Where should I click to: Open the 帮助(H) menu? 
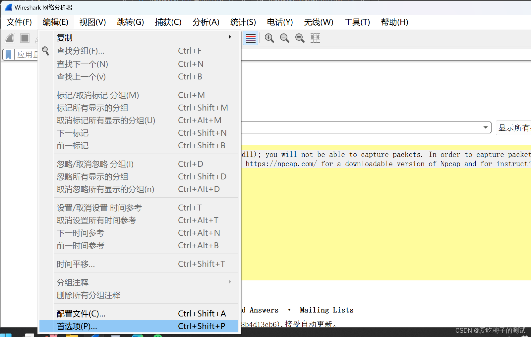click(x=394, y=22)
